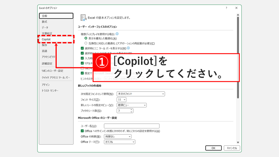279x157 pixels.
Task: Open クイック アクセス ツール バー category
Action: (56, 78)
